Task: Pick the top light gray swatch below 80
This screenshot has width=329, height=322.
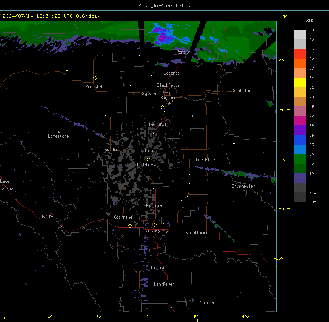Action: (300, 35)
